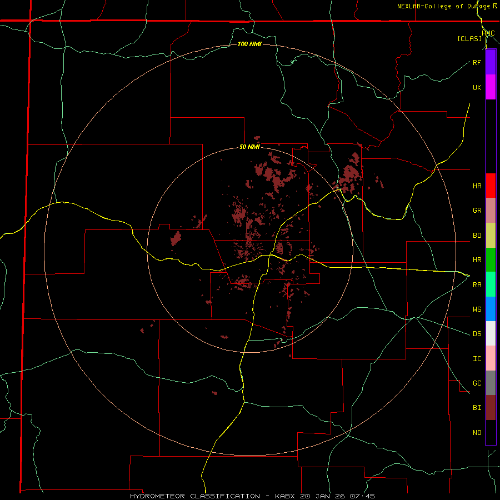Click the "ND" legend label
The height and width of the screenshot is (500, 500).
[477, 433]
